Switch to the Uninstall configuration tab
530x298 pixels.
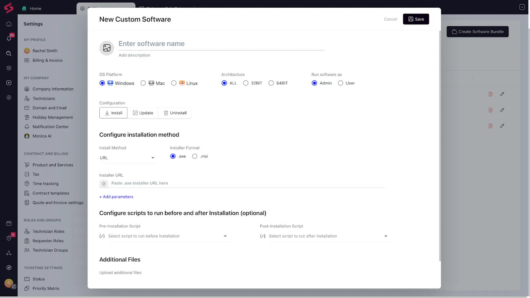pyautogui.click(x=175, y=113)
